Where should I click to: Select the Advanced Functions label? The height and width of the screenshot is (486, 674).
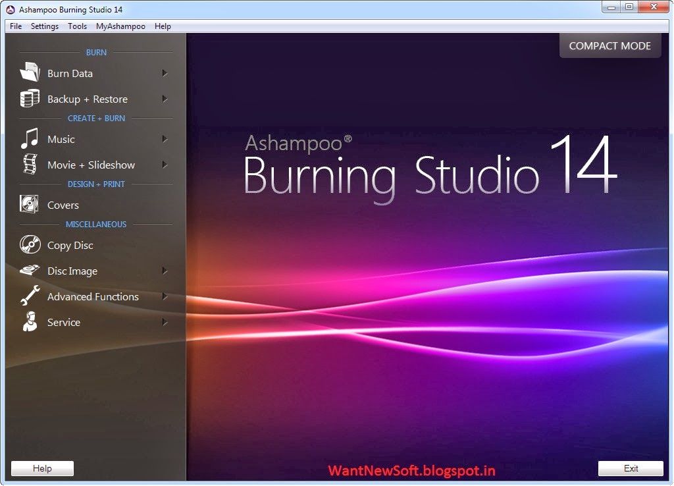(93, 297)
